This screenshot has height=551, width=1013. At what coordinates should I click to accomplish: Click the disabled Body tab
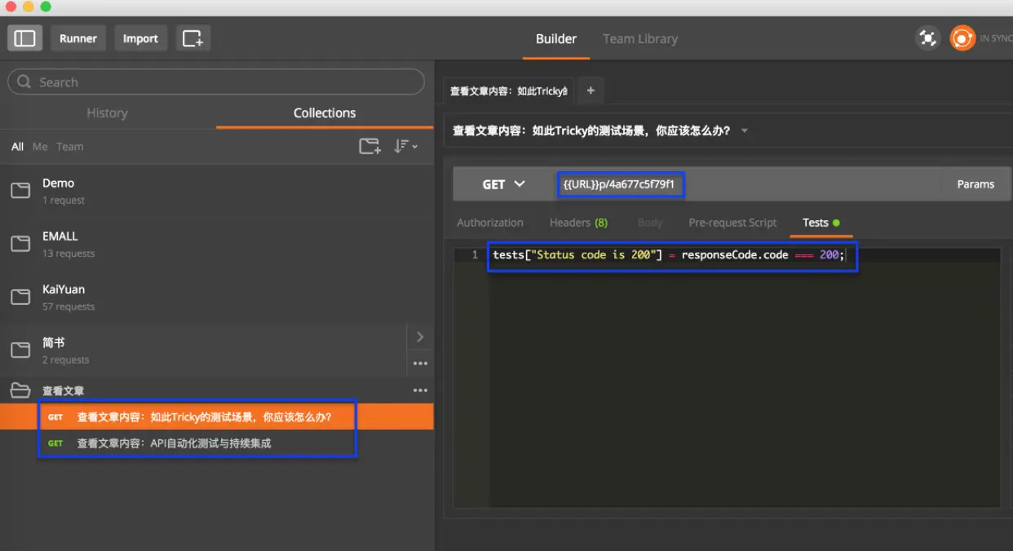click(650, 223)
